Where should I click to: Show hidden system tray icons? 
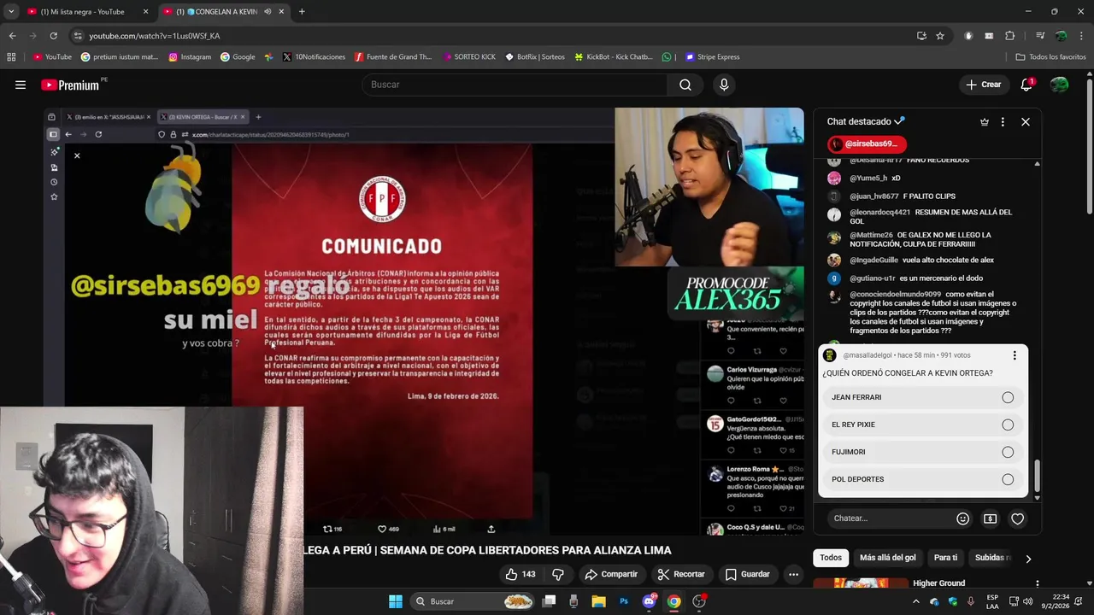point(915,601)
